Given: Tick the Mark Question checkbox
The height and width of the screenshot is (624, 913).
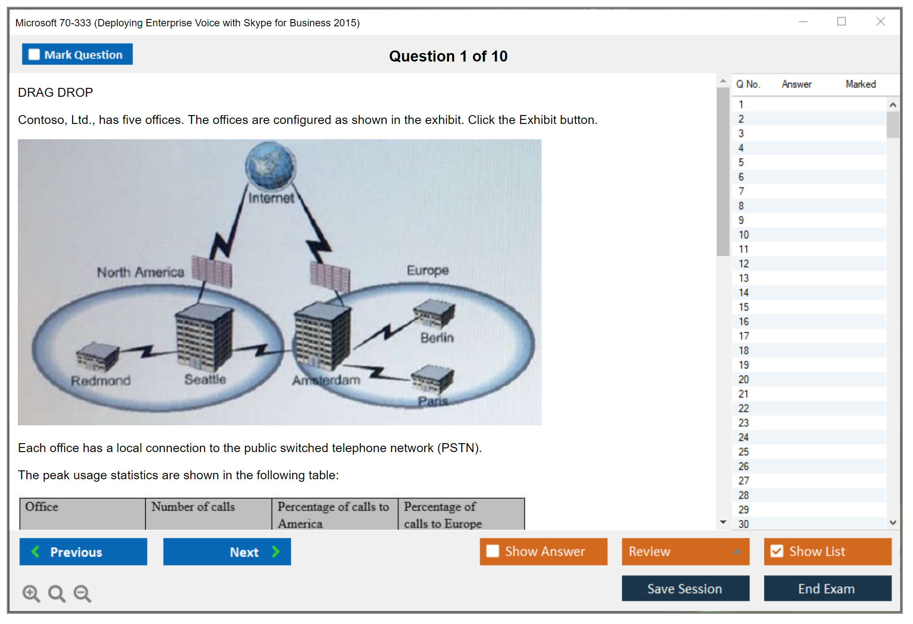Looking at the screenshot, I should tap(34, 55).
